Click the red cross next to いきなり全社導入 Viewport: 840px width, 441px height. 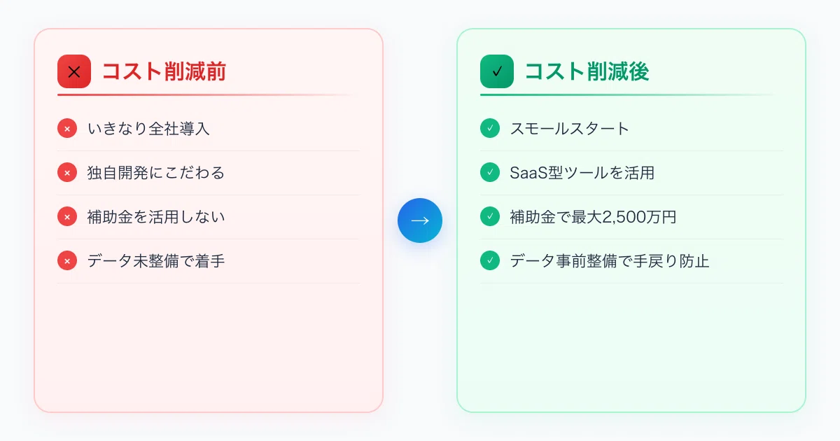[x=67, y=129]
